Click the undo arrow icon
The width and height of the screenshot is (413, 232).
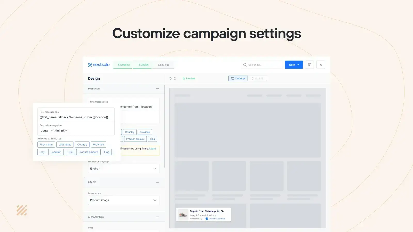[x=170, y=78]
